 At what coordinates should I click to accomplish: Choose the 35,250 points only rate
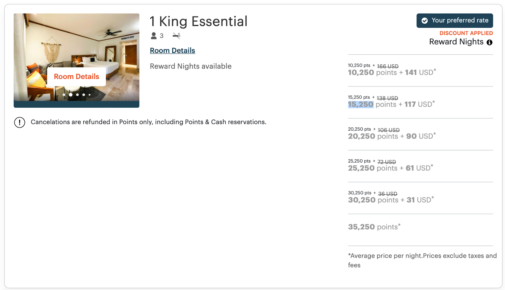click(374, 227)
